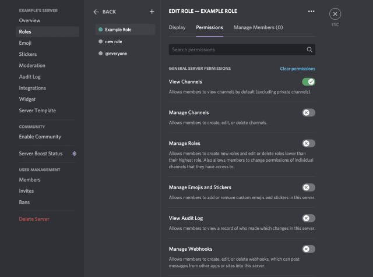Viewport: 373px width, 277px height.
Task: Click the search magnifier icon
Action: (x=309, y=50)
